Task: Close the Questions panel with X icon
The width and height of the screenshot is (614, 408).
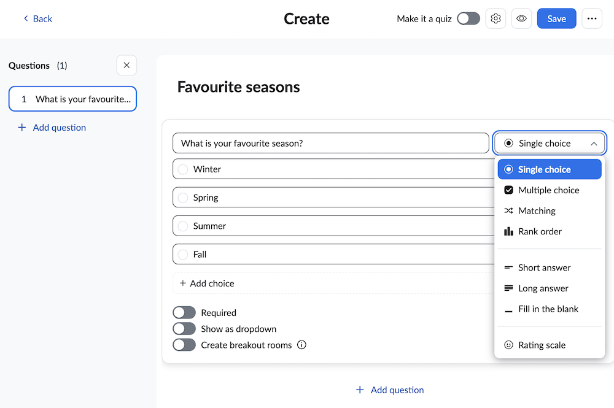Action: [x=126, y=65]
